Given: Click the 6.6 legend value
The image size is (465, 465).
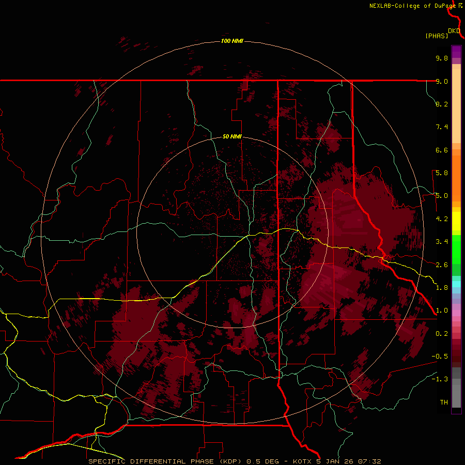Looking at the screenshot, I should [442, 150].
